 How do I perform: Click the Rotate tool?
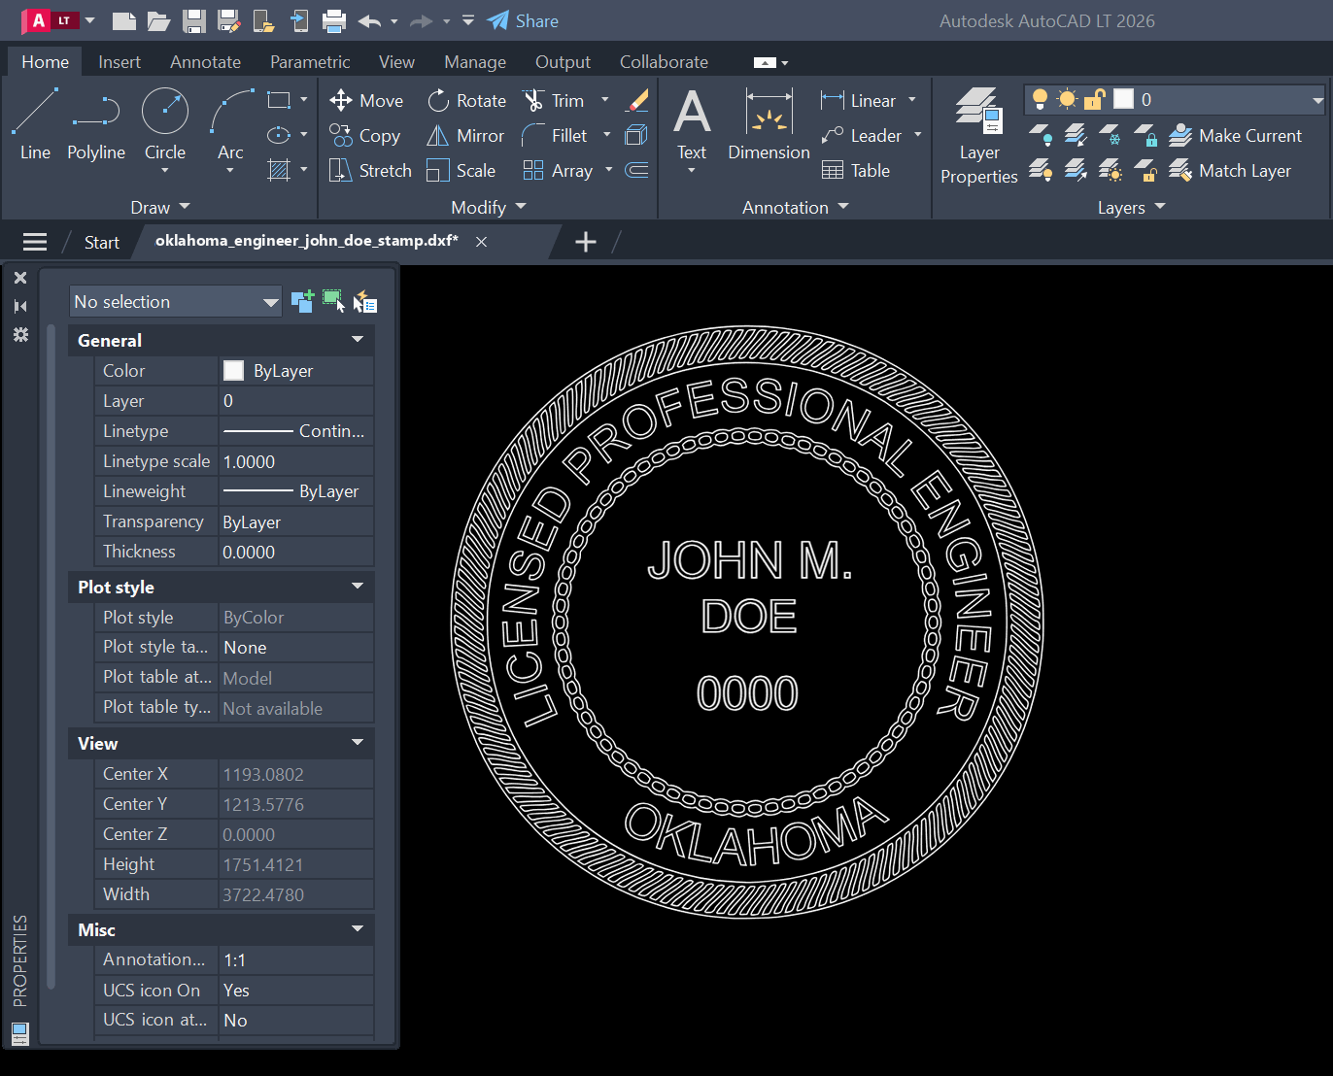[x=466, y=100]
